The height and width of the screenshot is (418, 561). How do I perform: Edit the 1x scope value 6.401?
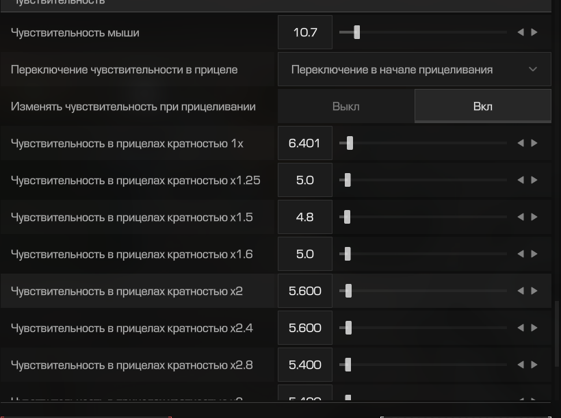(305, 143)
